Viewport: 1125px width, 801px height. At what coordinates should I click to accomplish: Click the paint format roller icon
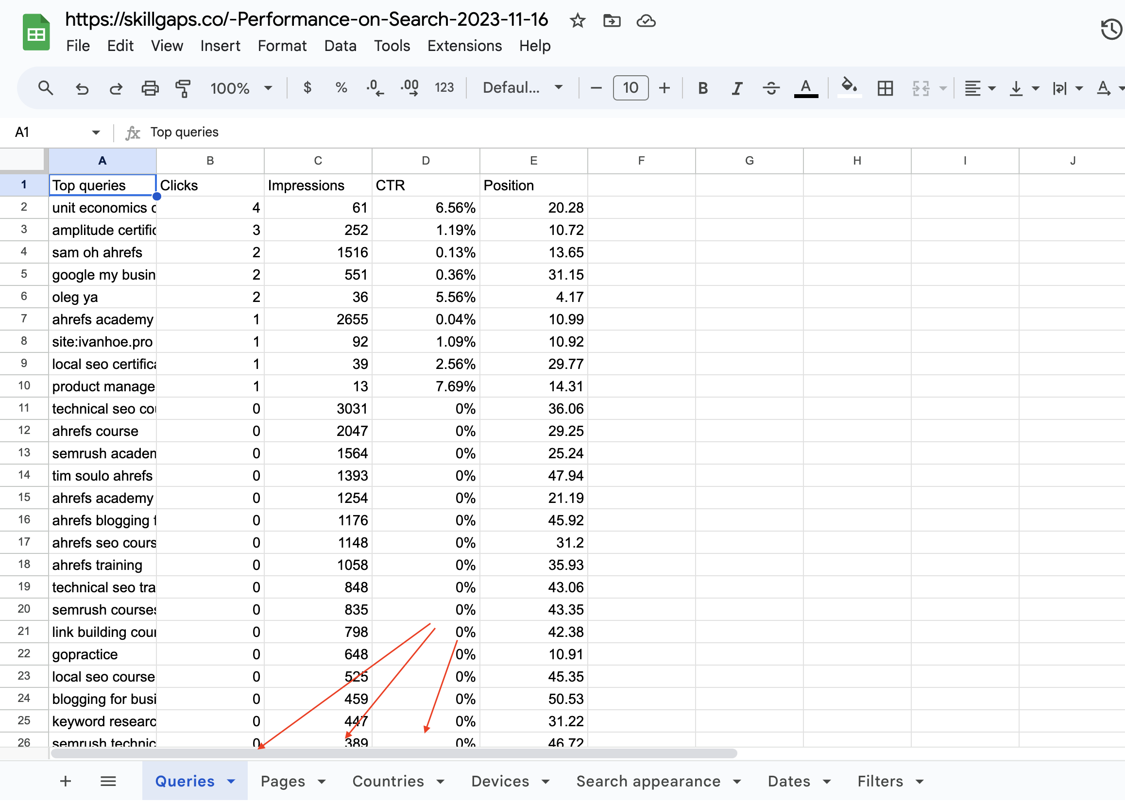click(x=183, y=88)
